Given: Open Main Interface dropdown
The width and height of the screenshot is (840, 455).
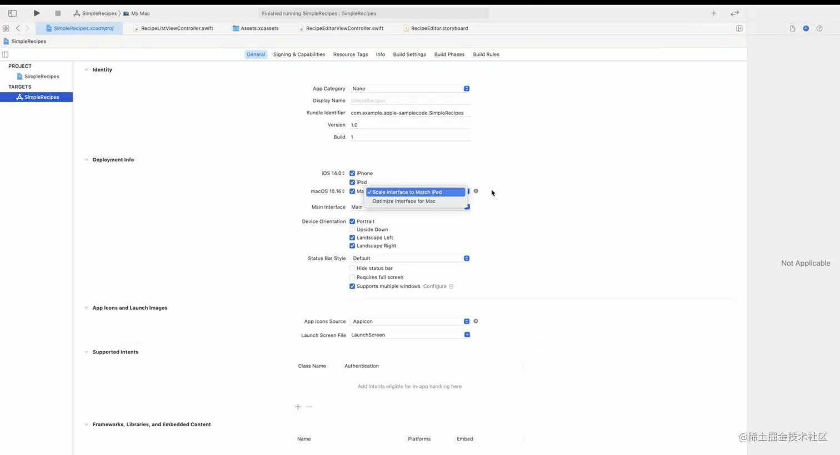Looking at the screenshot, I should [x=410, y=207].
